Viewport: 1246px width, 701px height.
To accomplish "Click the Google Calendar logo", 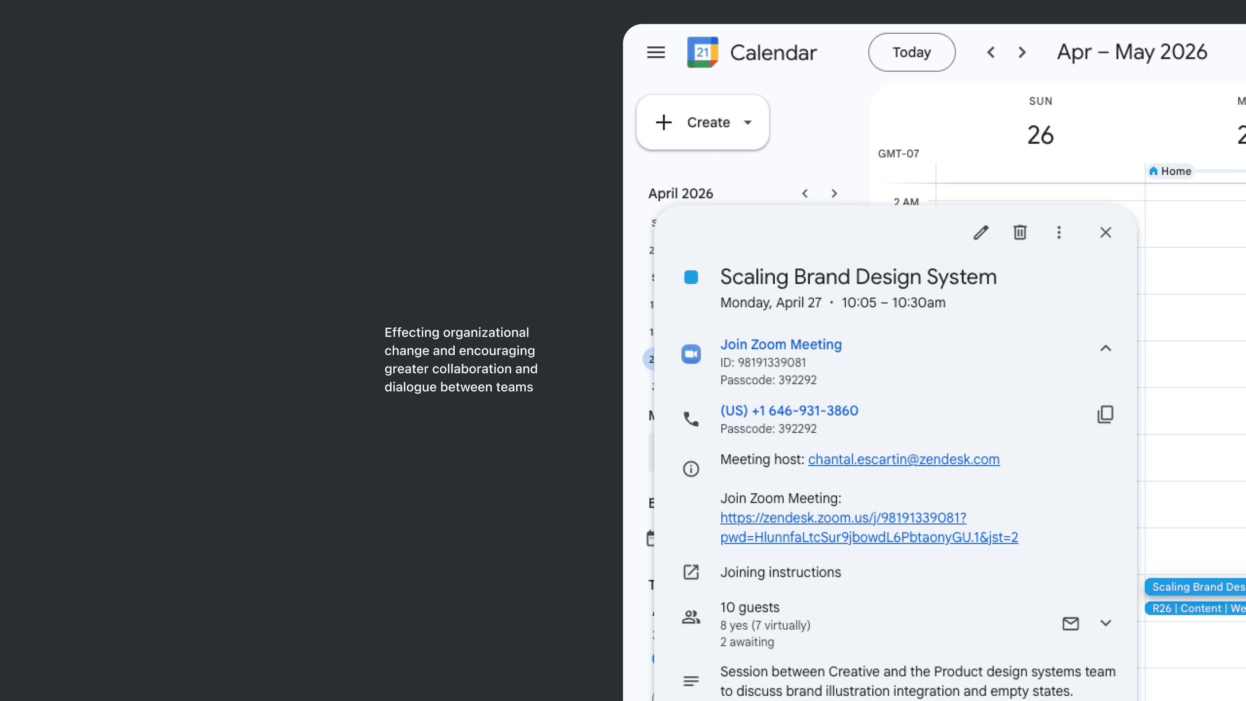I will click(702, 52).
